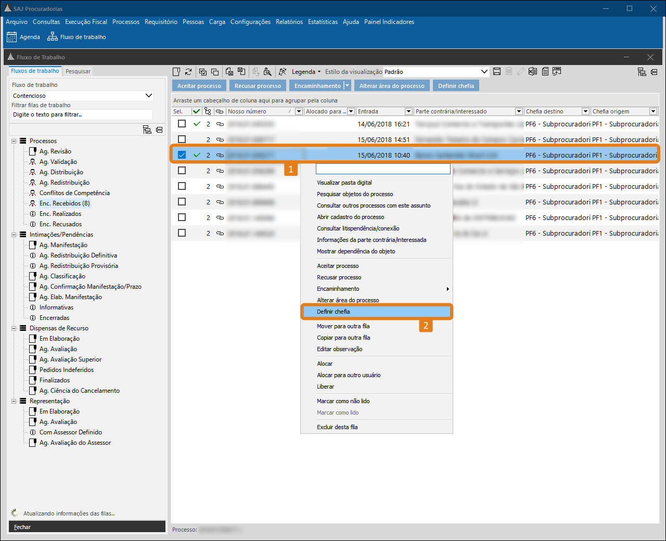Collapse the Representação tree node

[14, 401]
